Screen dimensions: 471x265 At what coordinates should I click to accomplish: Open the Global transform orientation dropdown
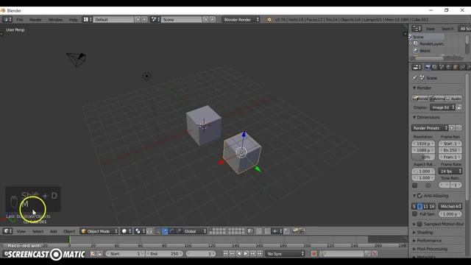pos(194,231)
